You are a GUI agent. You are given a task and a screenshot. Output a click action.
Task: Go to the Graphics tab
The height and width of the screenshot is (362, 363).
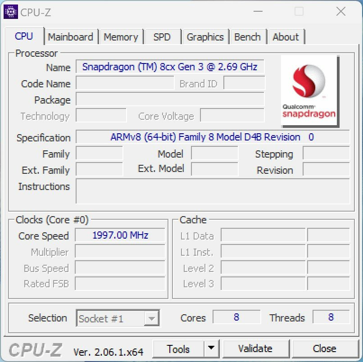[205, 37]
